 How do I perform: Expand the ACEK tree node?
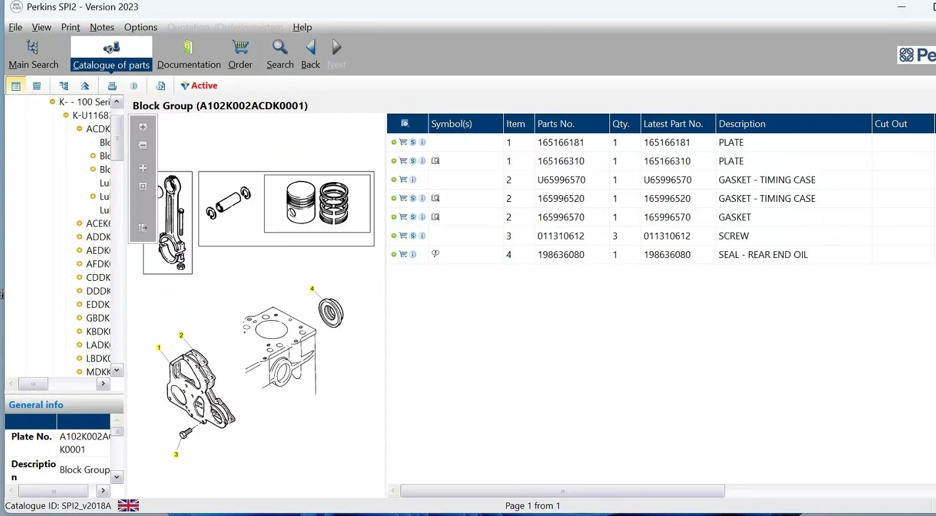coord(80,223)
